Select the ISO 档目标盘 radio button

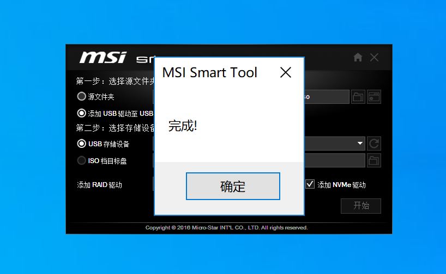coord(82,161)
